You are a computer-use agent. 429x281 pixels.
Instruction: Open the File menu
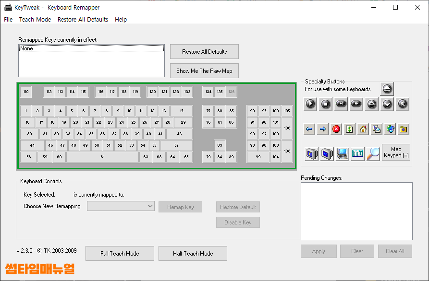point(8,19)
